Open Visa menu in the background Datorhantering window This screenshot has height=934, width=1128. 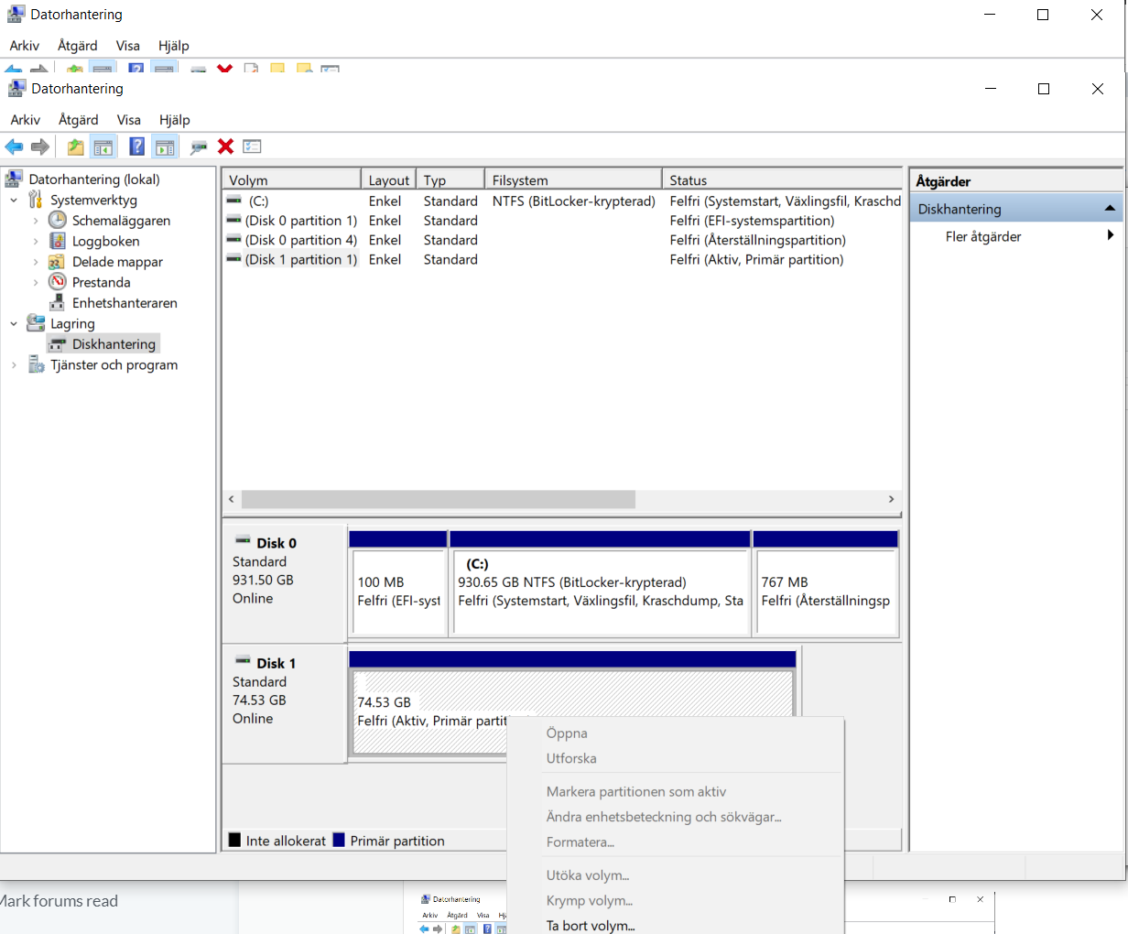click(128, 45)
